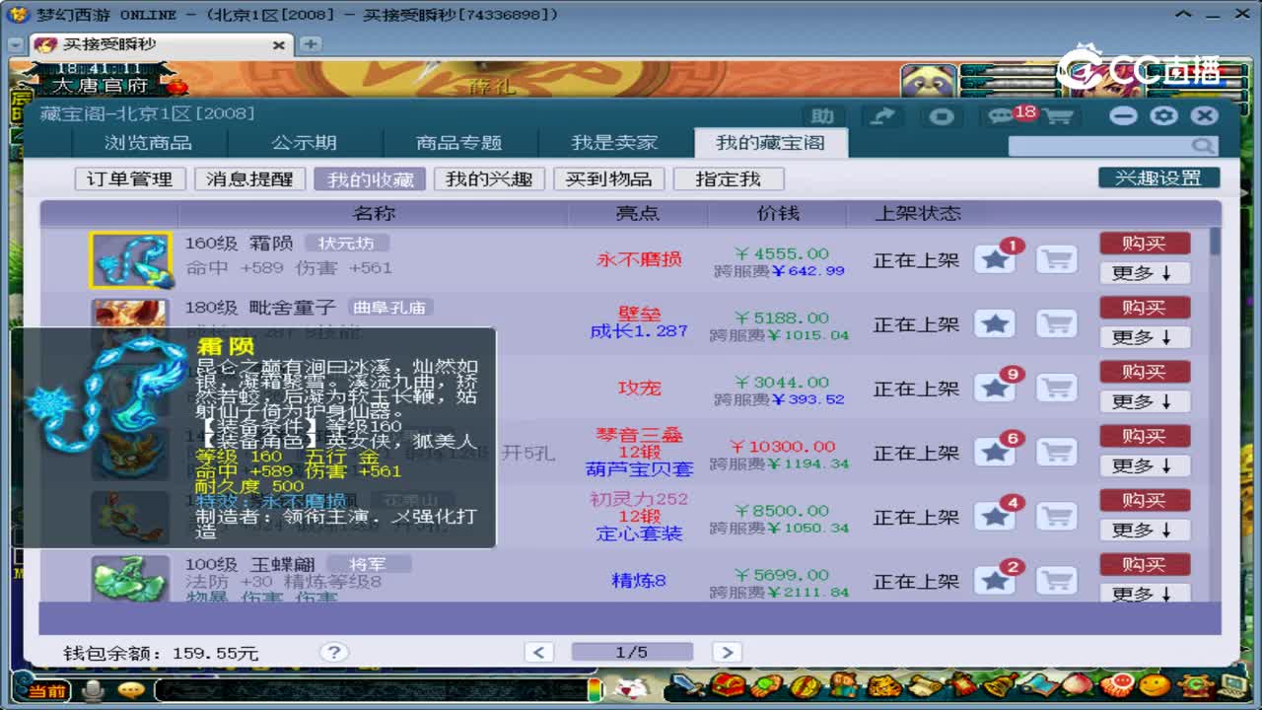
Task: Click the speech bubble icon bottom left
Action: (131, 689)
